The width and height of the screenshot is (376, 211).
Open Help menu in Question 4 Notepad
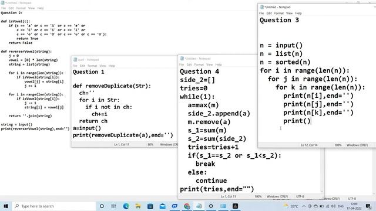point(219,64)
